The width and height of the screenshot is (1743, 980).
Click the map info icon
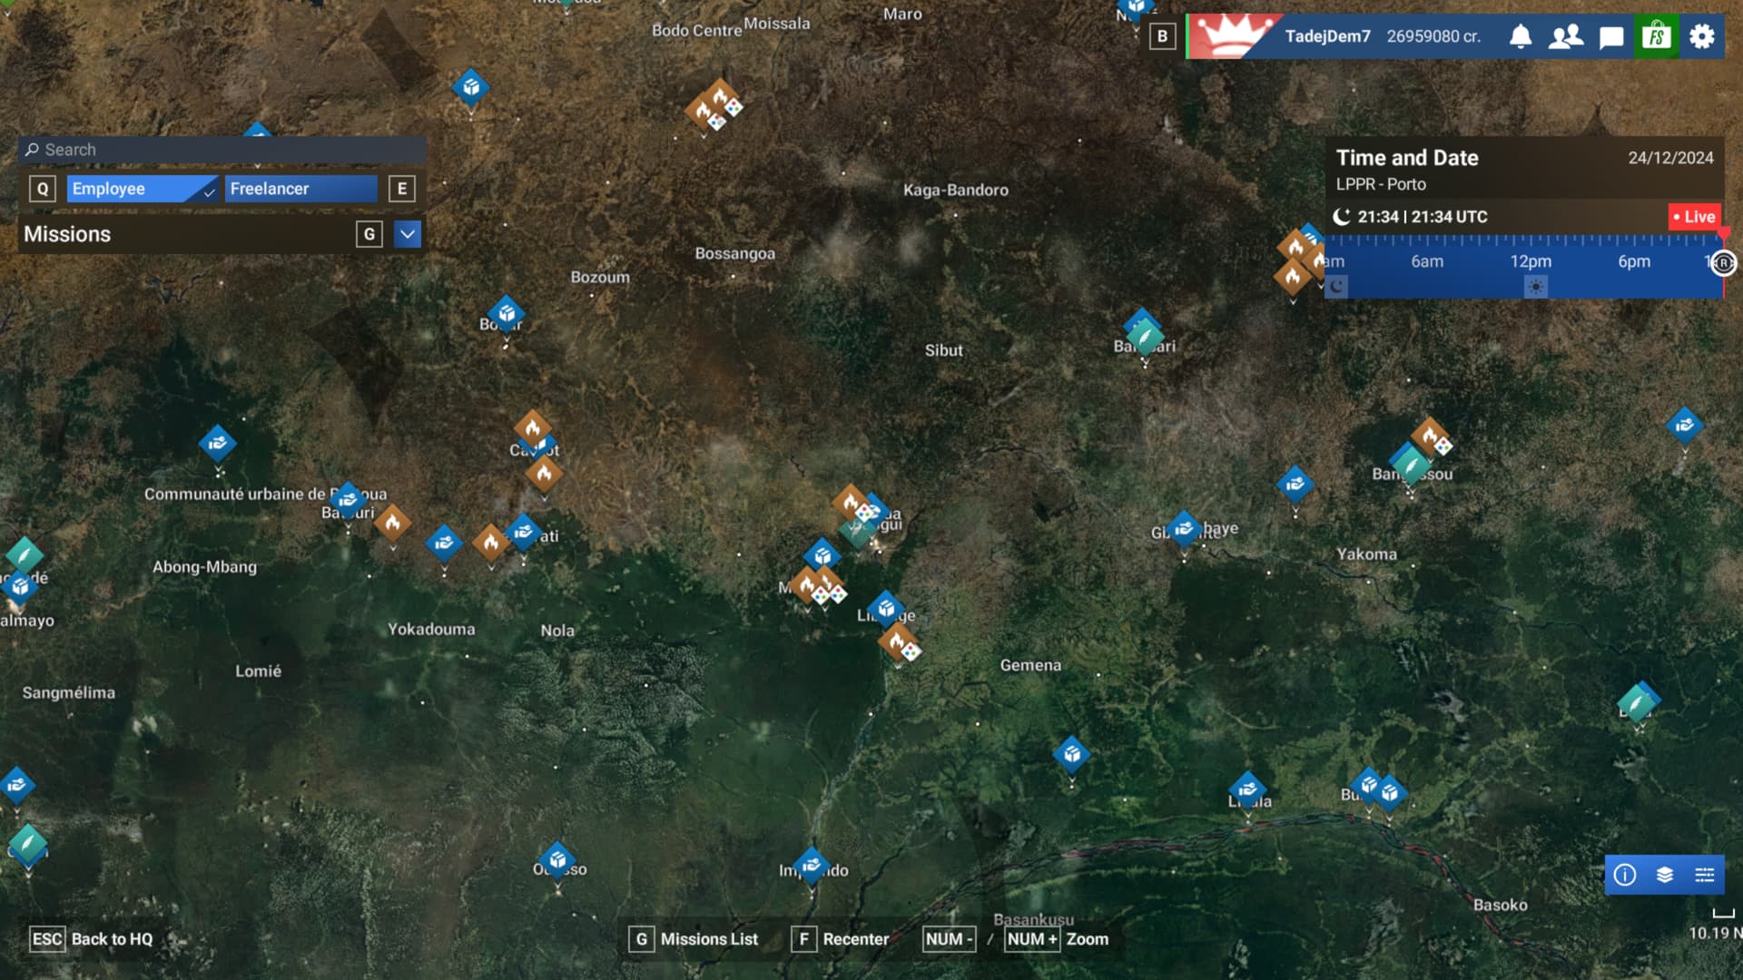pos(1625,875)
